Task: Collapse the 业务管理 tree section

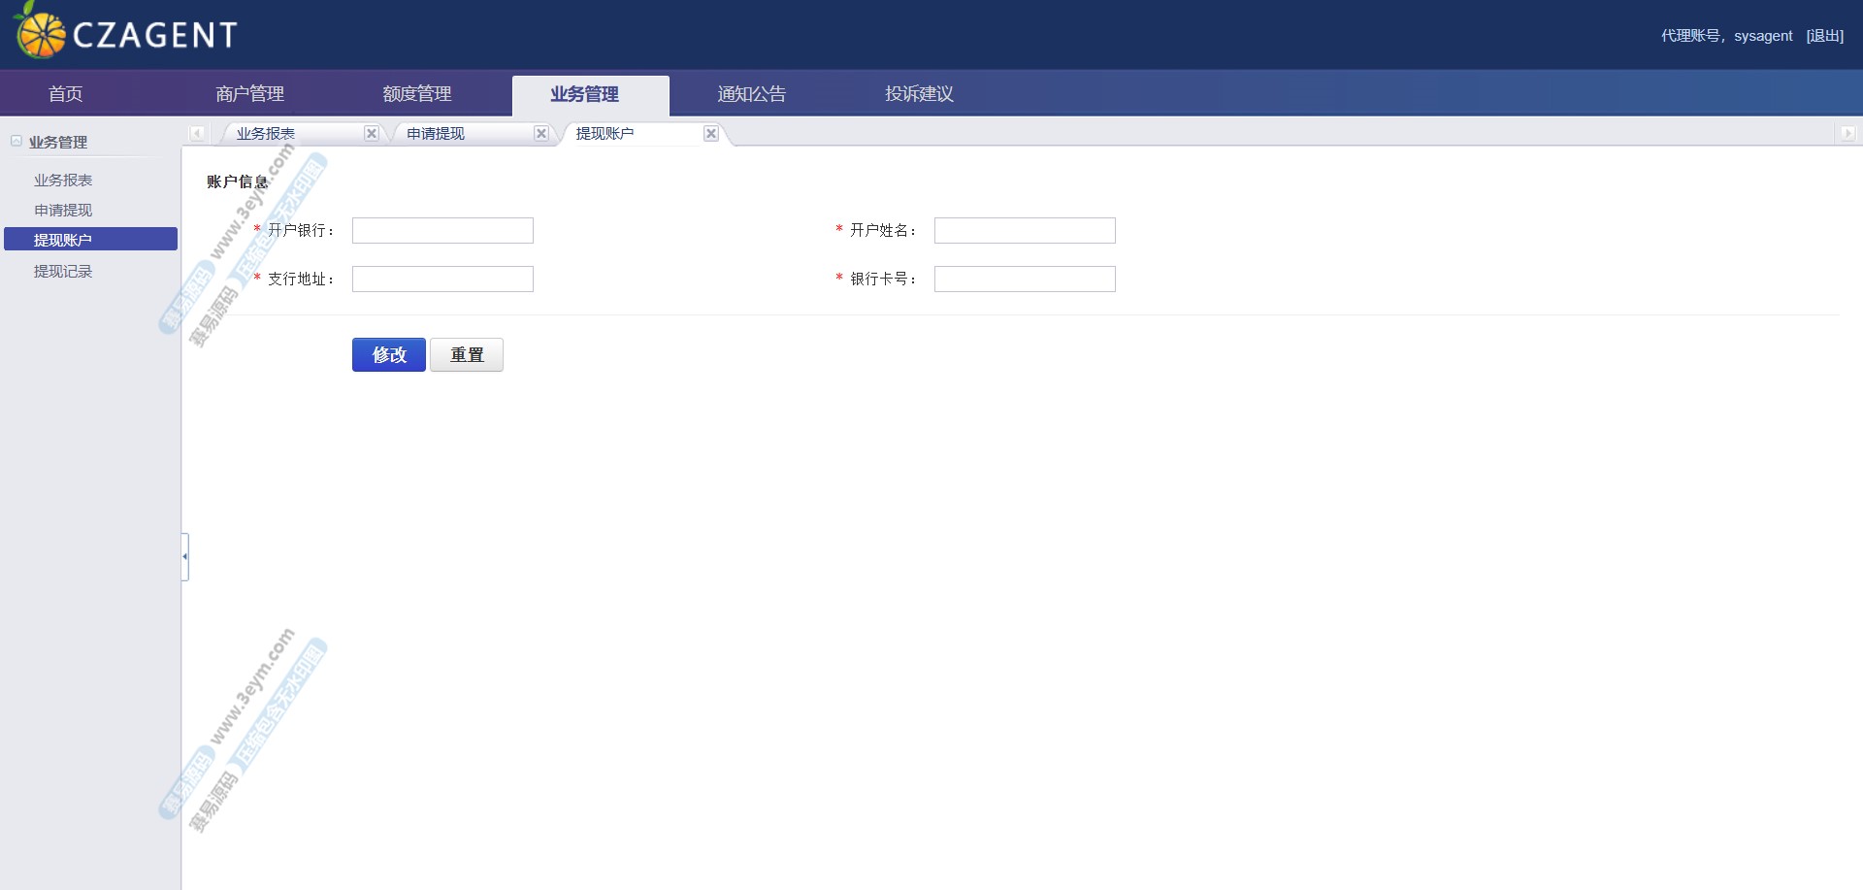Action: tap(16, 142)
